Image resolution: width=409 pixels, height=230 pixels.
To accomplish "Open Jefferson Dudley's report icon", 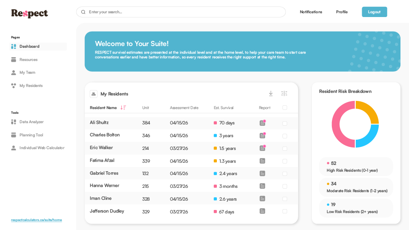I will click(262, 211).
